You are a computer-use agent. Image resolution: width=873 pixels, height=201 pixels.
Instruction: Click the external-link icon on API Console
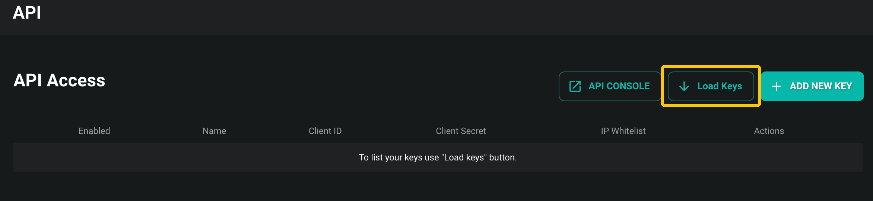point(575,86)
